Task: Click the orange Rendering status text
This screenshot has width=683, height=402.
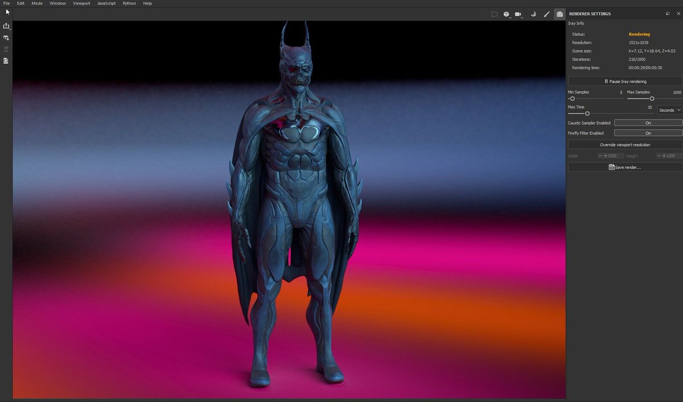Action: (x=639, y=34)
